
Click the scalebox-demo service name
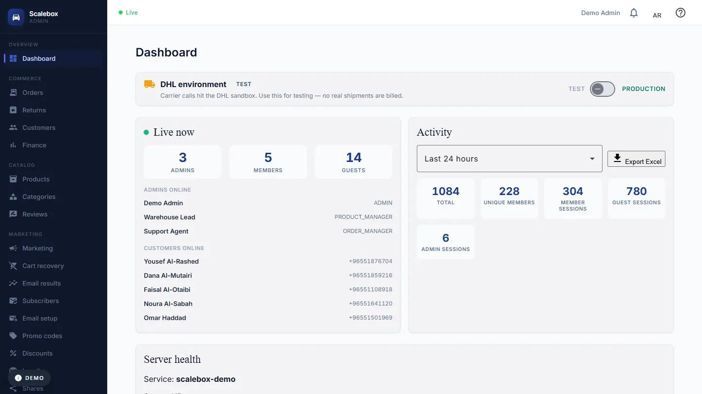206,379
